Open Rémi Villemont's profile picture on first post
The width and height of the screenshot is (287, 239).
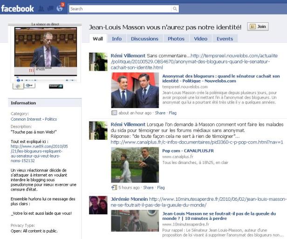pyautogui.click(x=98, y=61)
